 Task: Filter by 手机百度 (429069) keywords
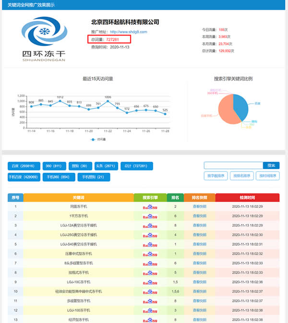[24, 177]
